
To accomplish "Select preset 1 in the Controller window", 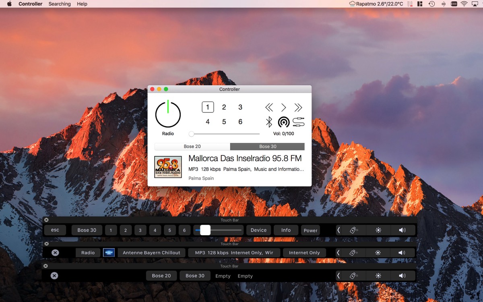I will pos(208,107).
